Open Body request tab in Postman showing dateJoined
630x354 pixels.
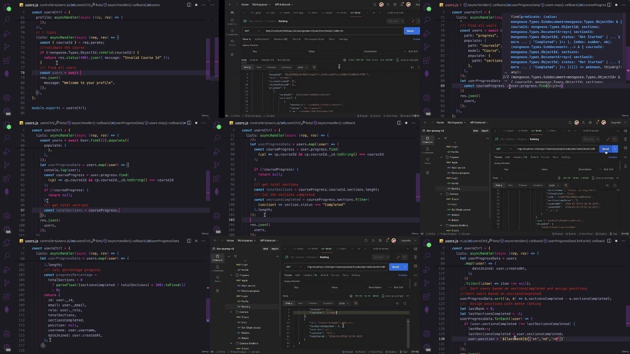[x=324, y=275]
